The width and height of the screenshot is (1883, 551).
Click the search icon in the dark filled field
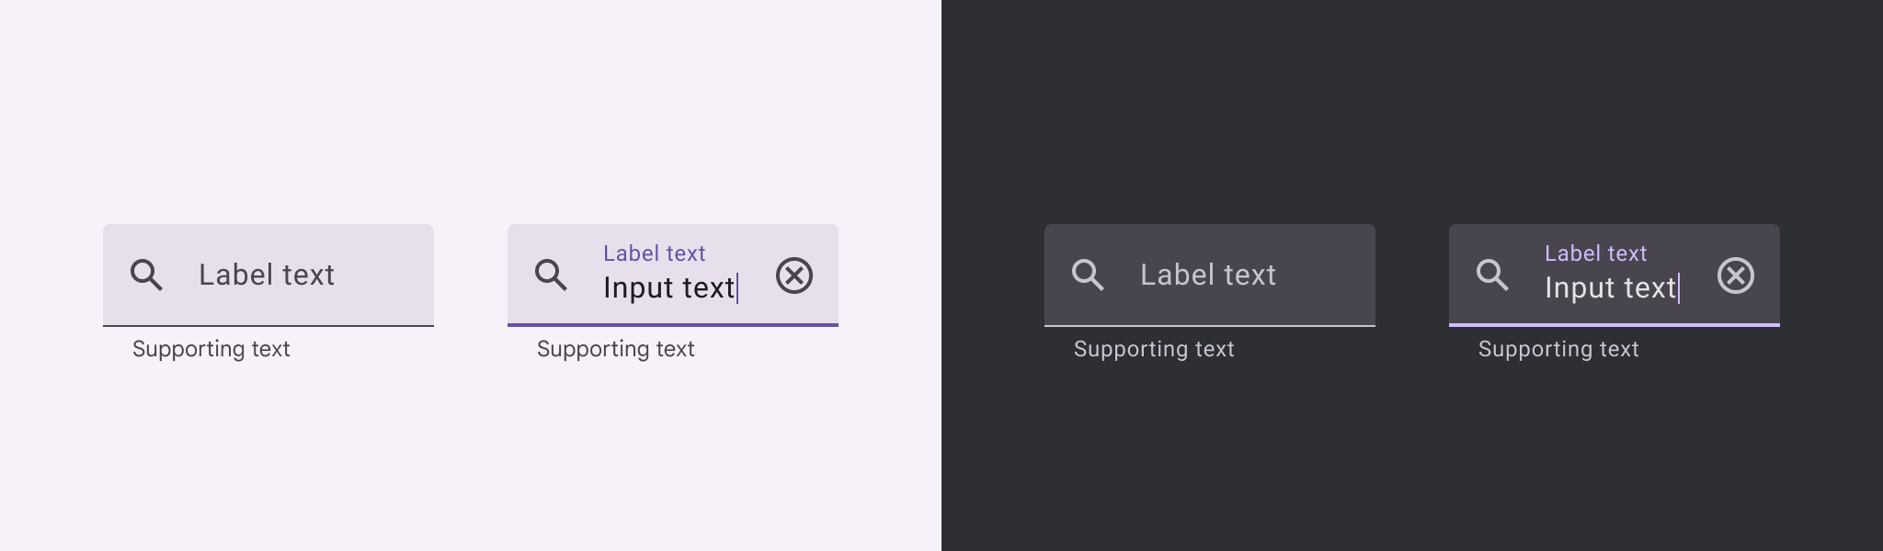[1492, 275]
